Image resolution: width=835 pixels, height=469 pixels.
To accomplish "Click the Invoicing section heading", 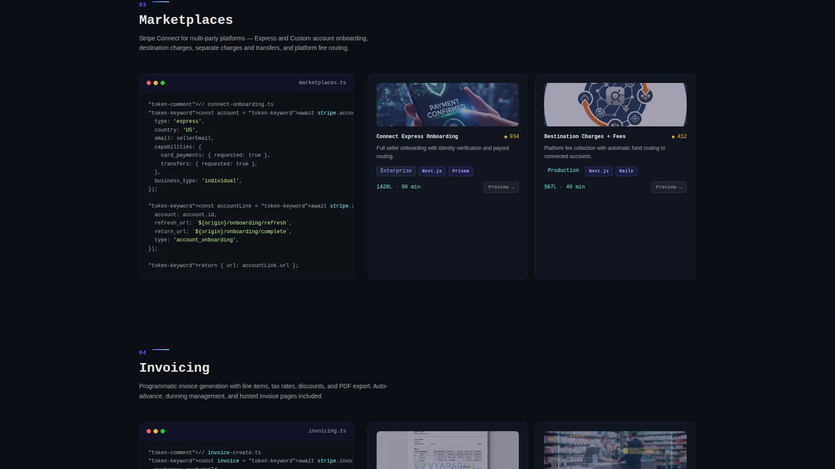I will coord(174,368).
